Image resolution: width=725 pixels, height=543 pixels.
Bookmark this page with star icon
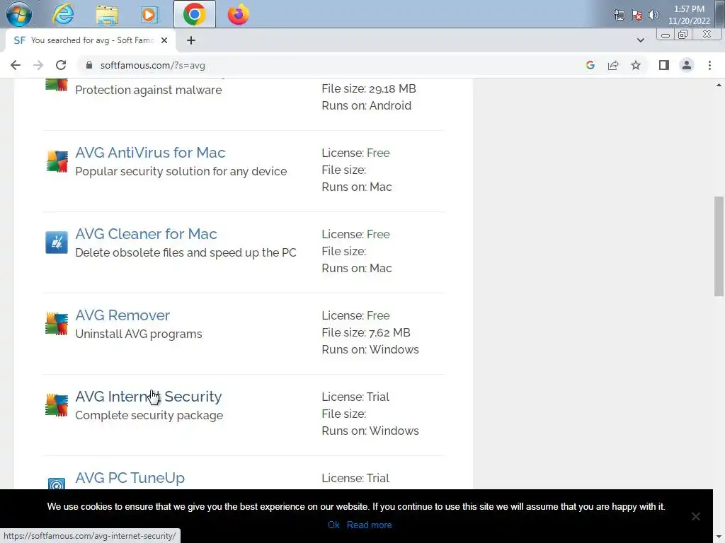point(636,65)
